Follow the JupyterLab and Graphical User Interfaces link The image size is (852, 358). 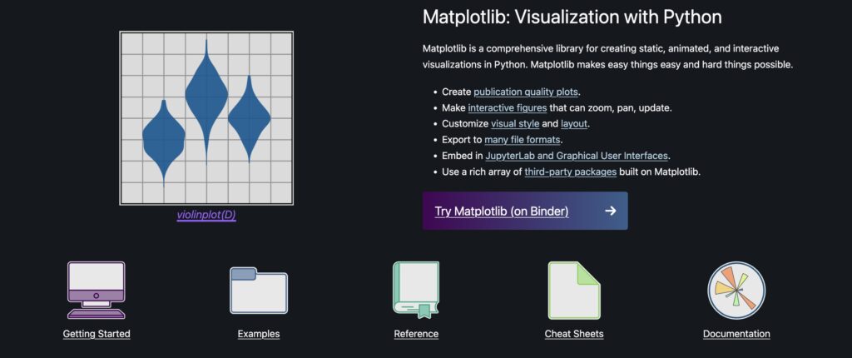point(577,156)
